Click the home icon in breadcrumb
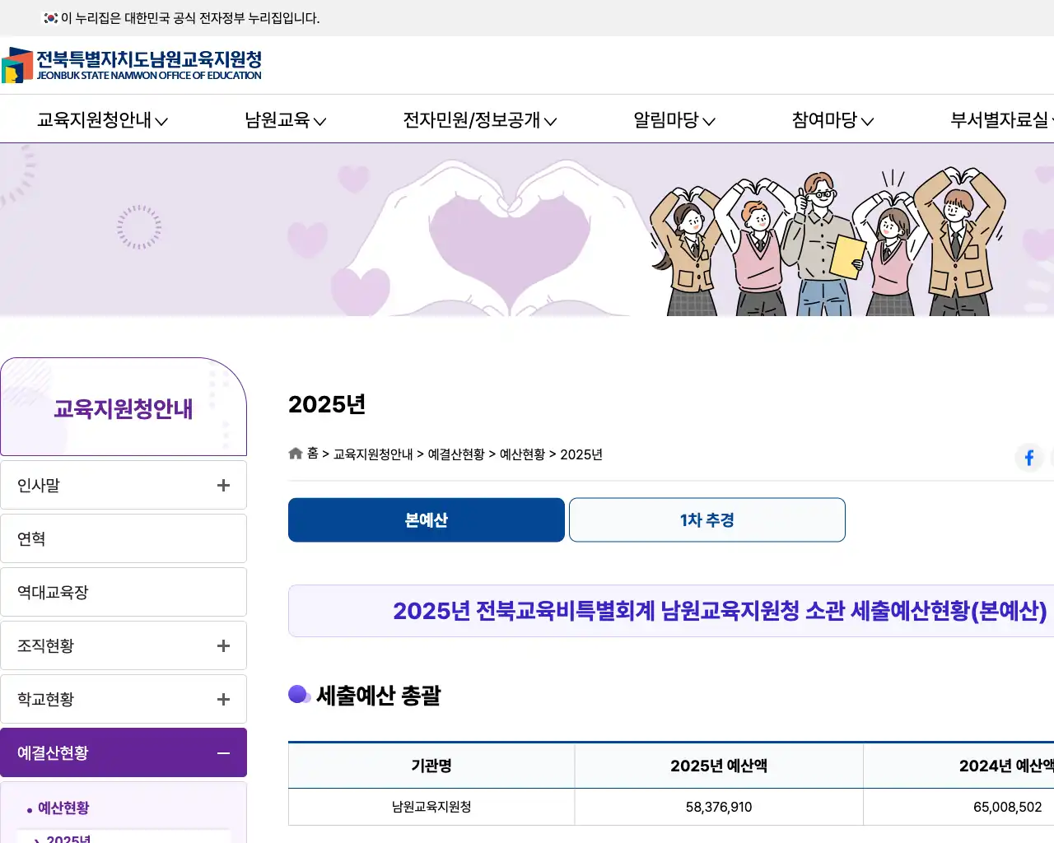1054x843 pixels. (x=296, y=454)
